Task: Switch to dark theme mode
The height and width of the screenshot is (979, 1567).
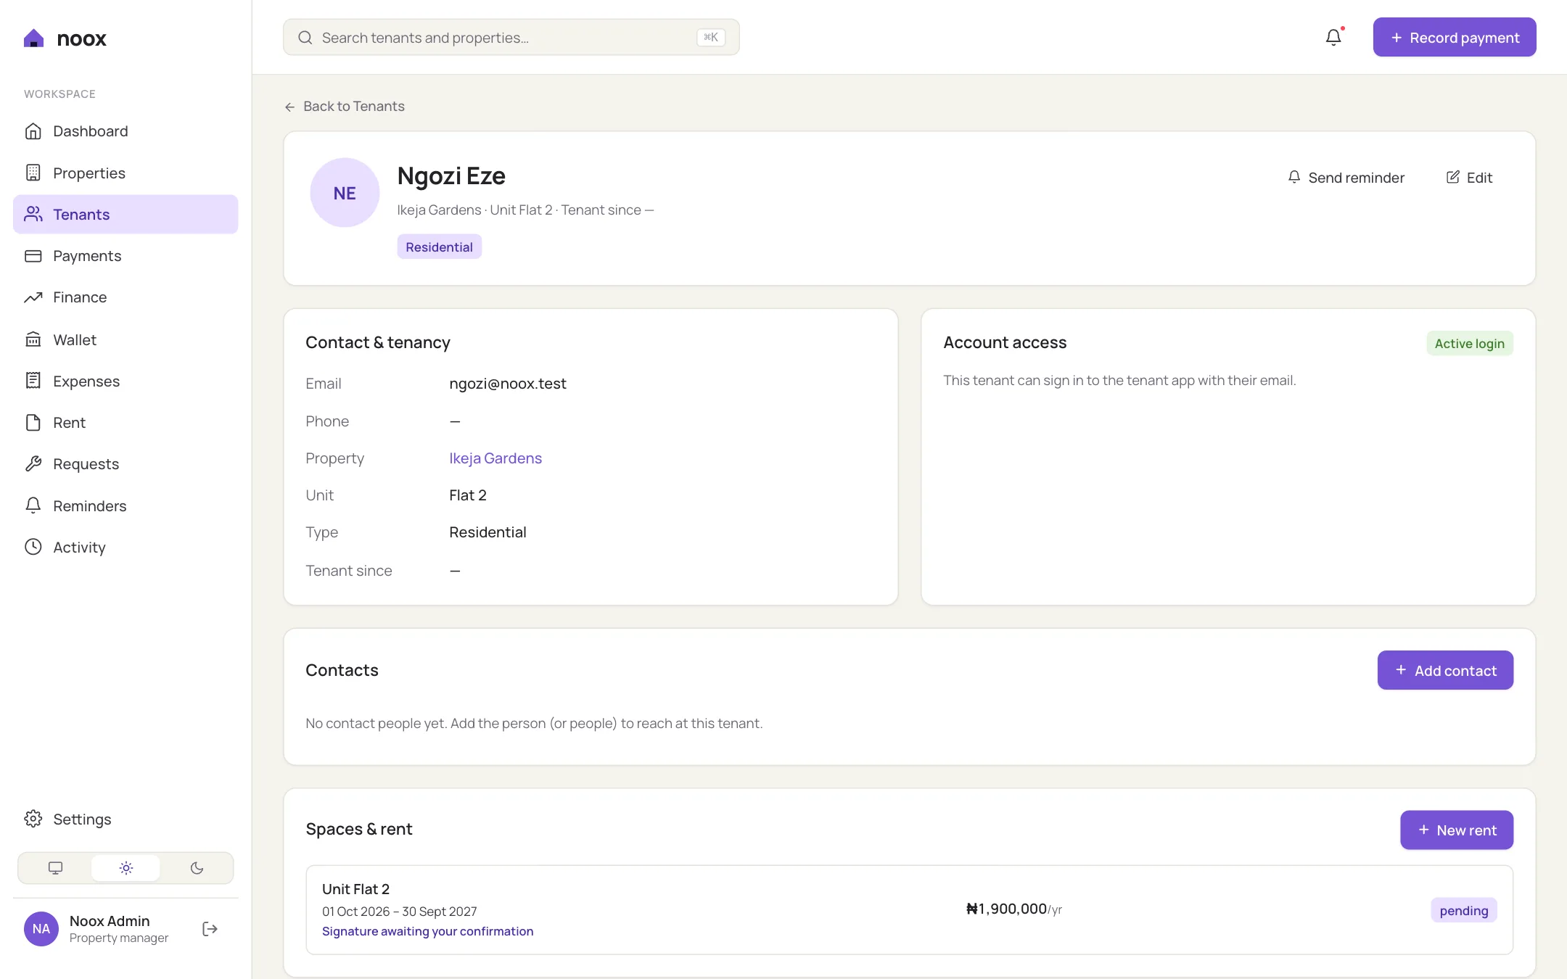Action: [x=197, y=868]
